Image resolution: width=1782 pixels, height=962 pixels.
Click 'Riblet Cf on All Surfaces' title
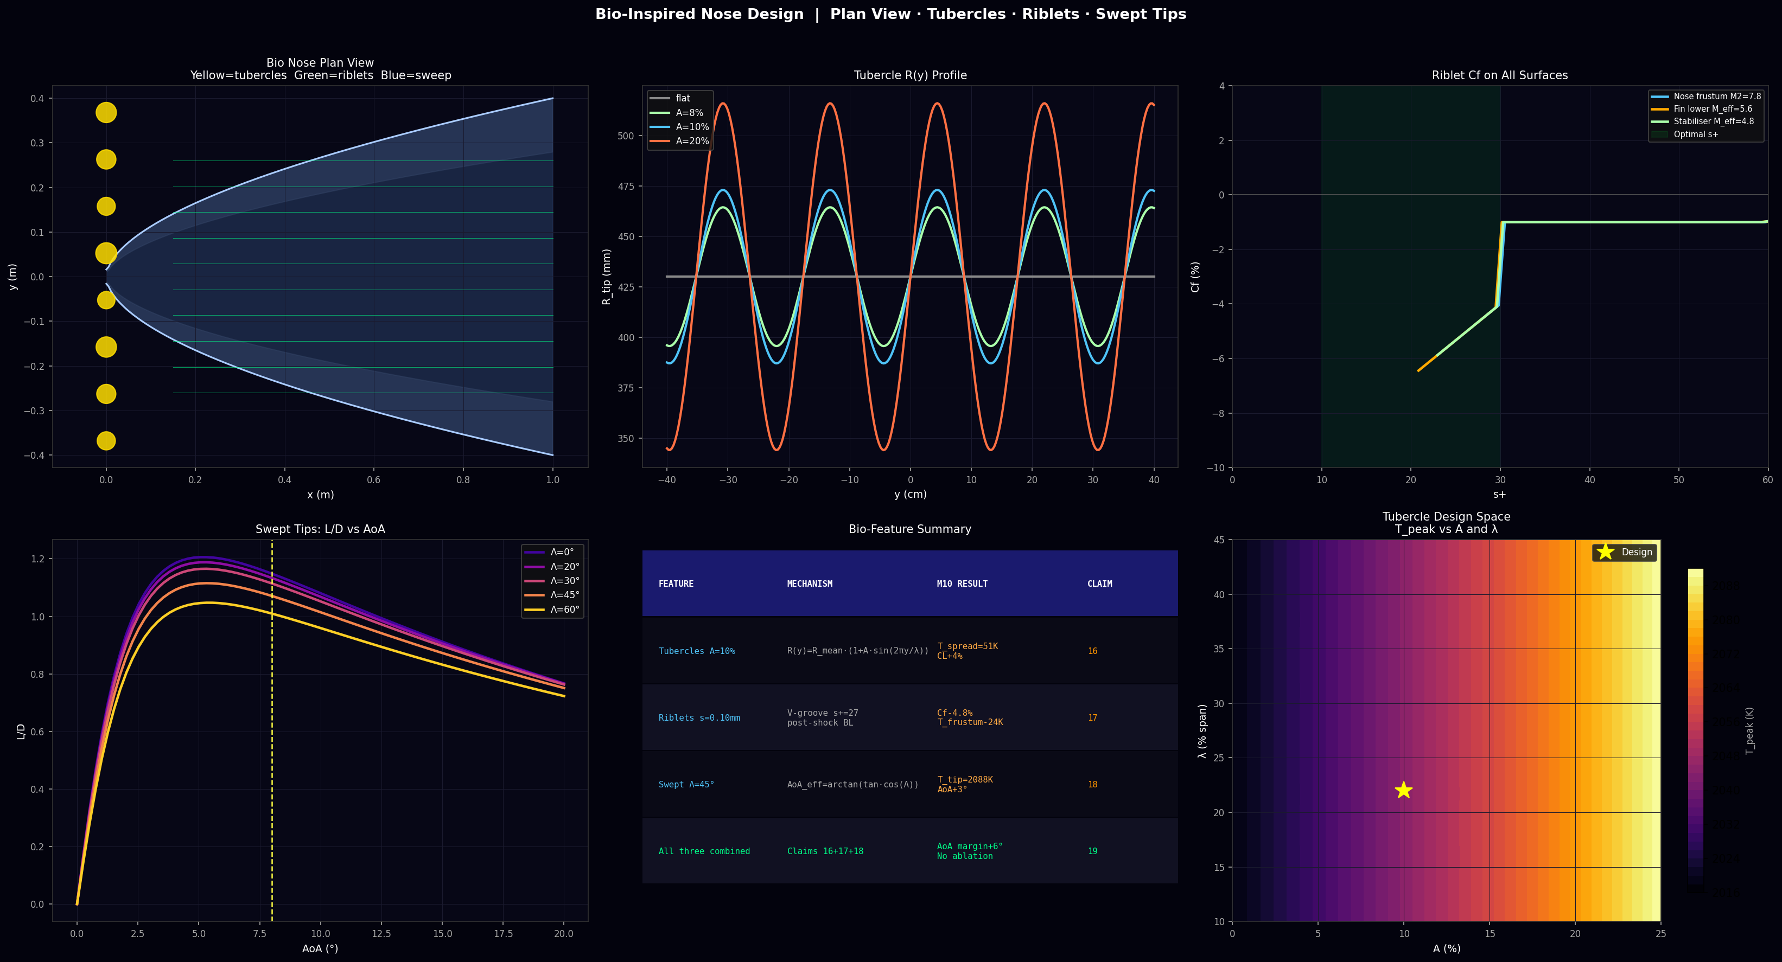click(1500, 75)
